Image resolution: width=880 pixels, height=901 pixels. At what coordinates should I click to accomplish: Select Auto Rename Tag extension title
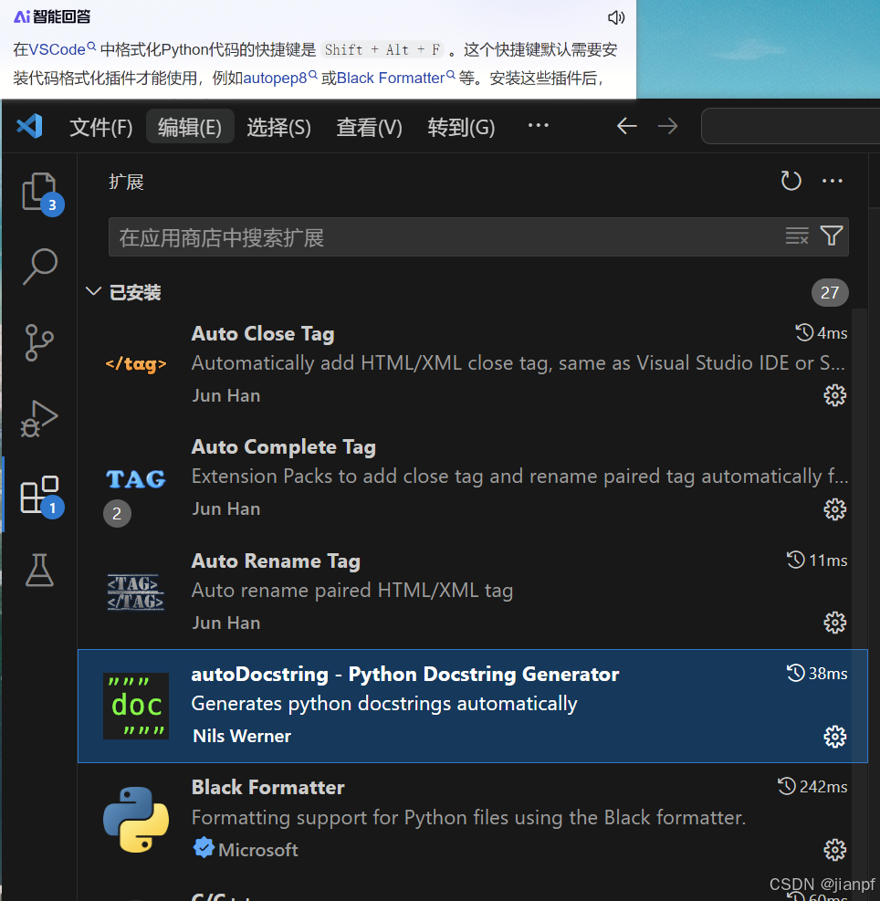[276, 561]
